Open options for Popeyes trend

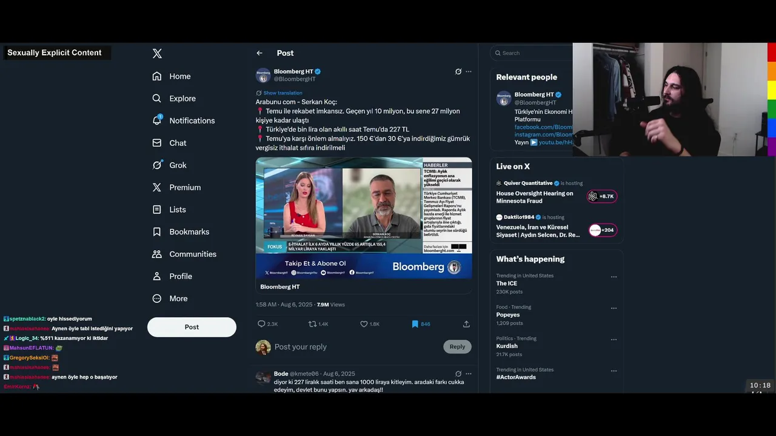614,308
